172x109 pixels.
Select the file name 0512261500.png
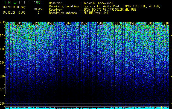tap(14, 7)
